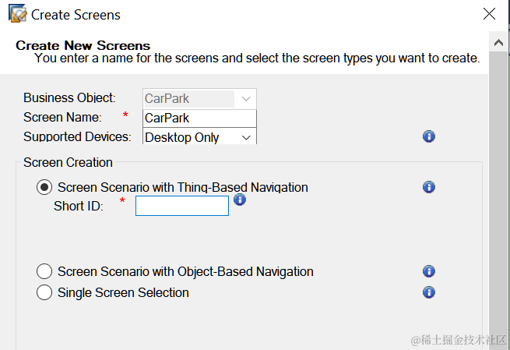Click into the Screen Name text field
510x350 pixels.
(199, 118)
